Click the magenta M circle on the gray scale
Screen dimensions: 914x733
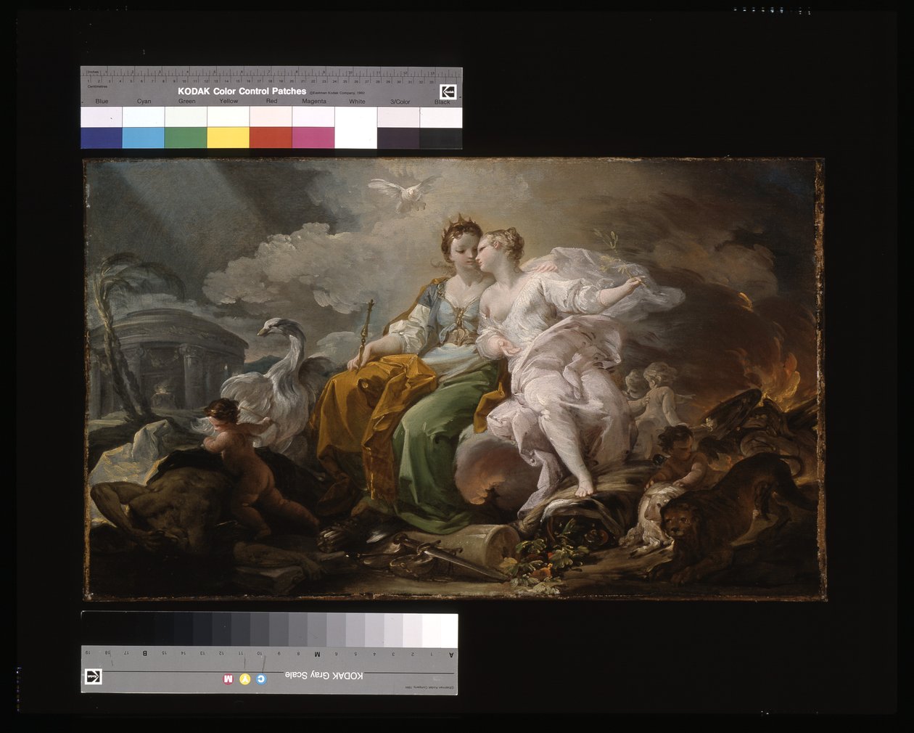(x=227, y=679)
